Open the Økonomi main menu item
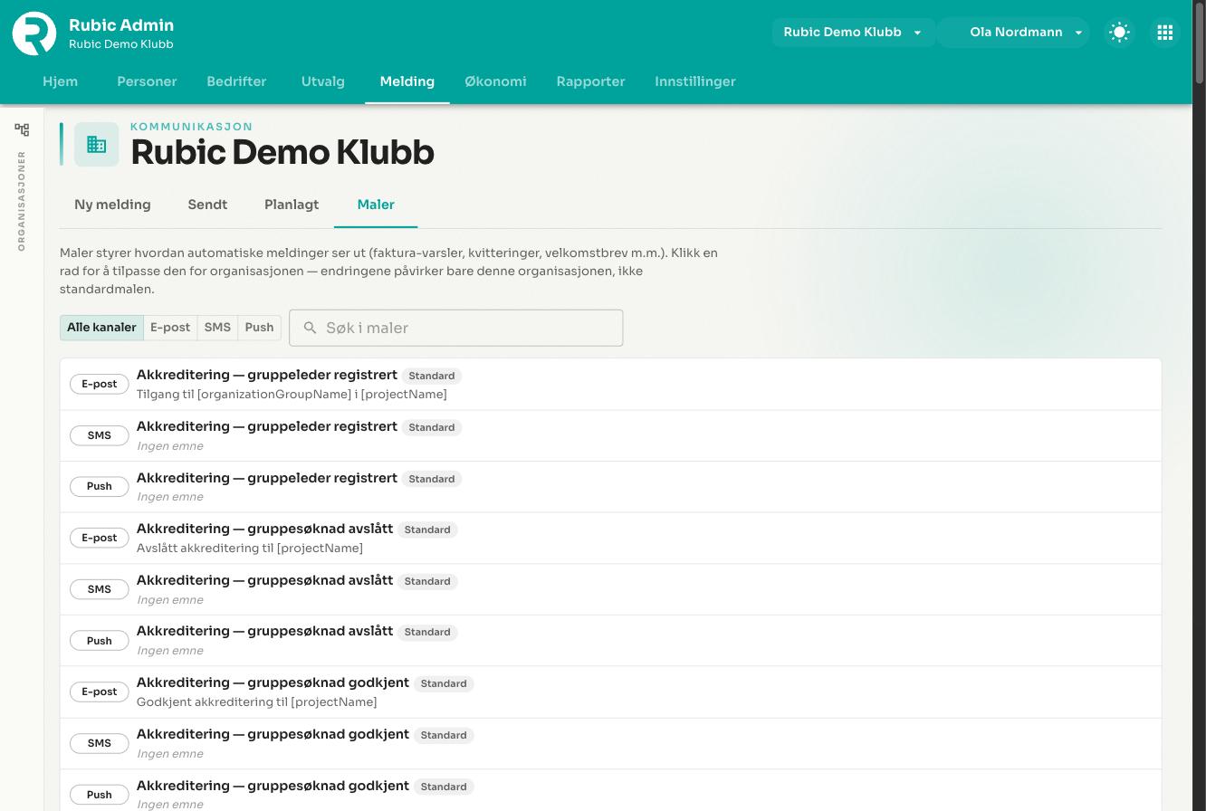 coord(495,81)
